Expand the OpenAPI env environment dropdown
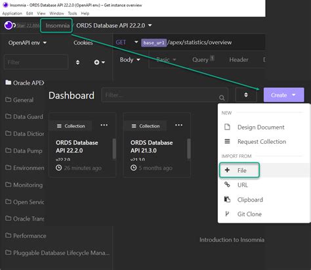This screenshot has height=270, width=311. 28,43
